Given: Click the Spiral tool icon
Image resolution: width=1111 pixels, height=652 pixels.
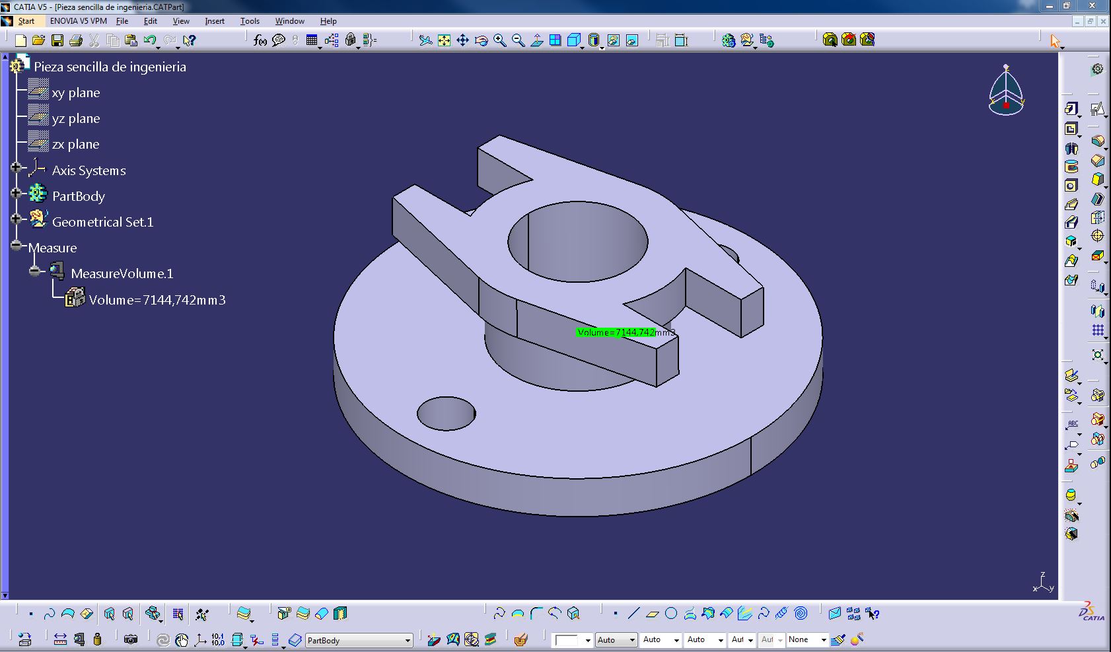Looking at the screenshot, I should tap(801, 614).
